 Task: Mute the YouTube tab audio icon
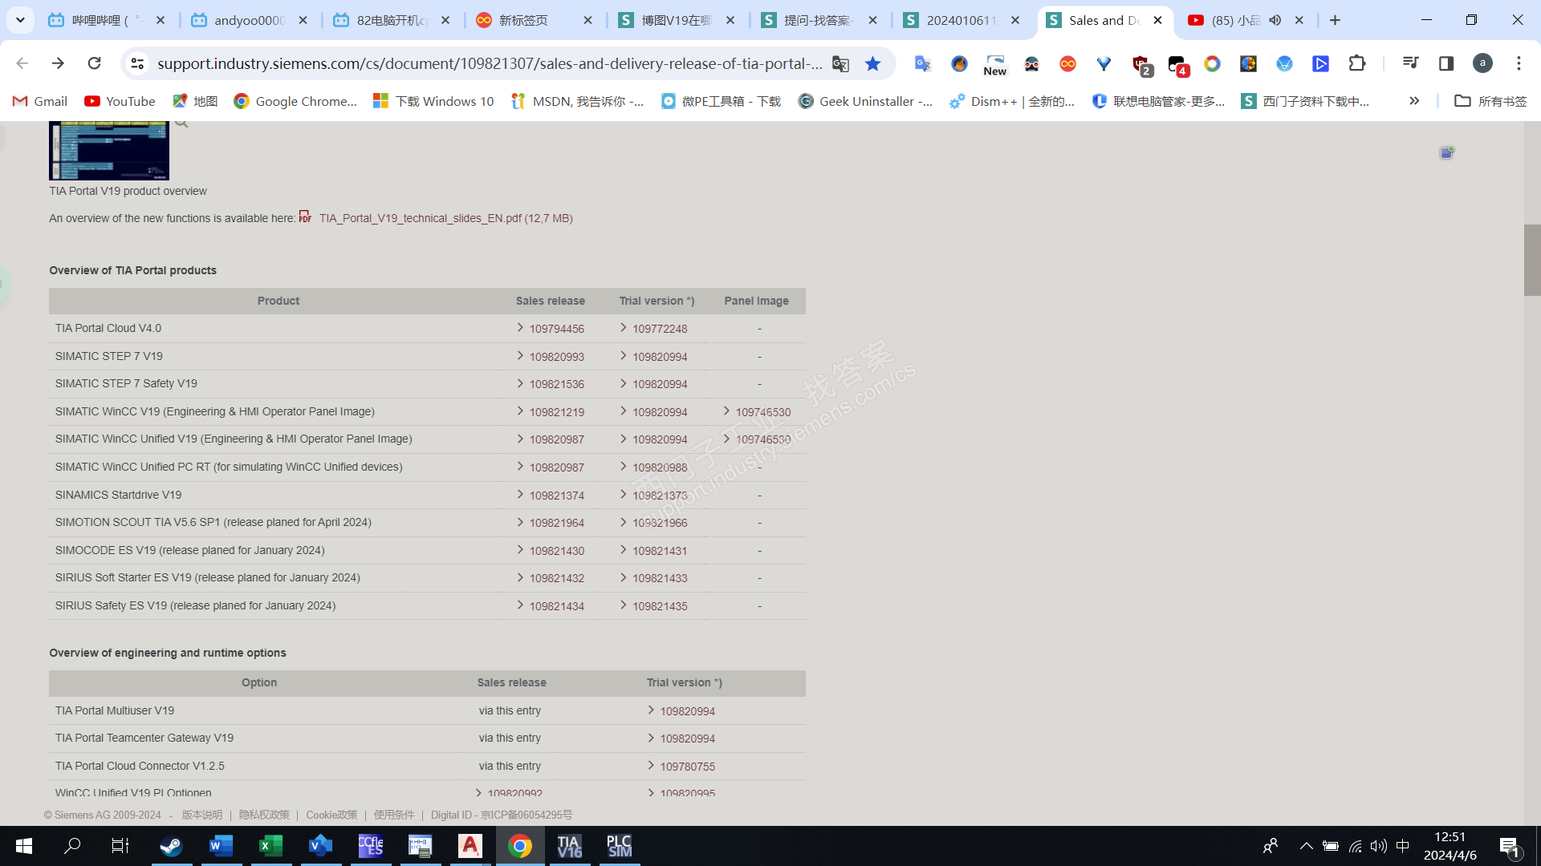coord(1275,20)
